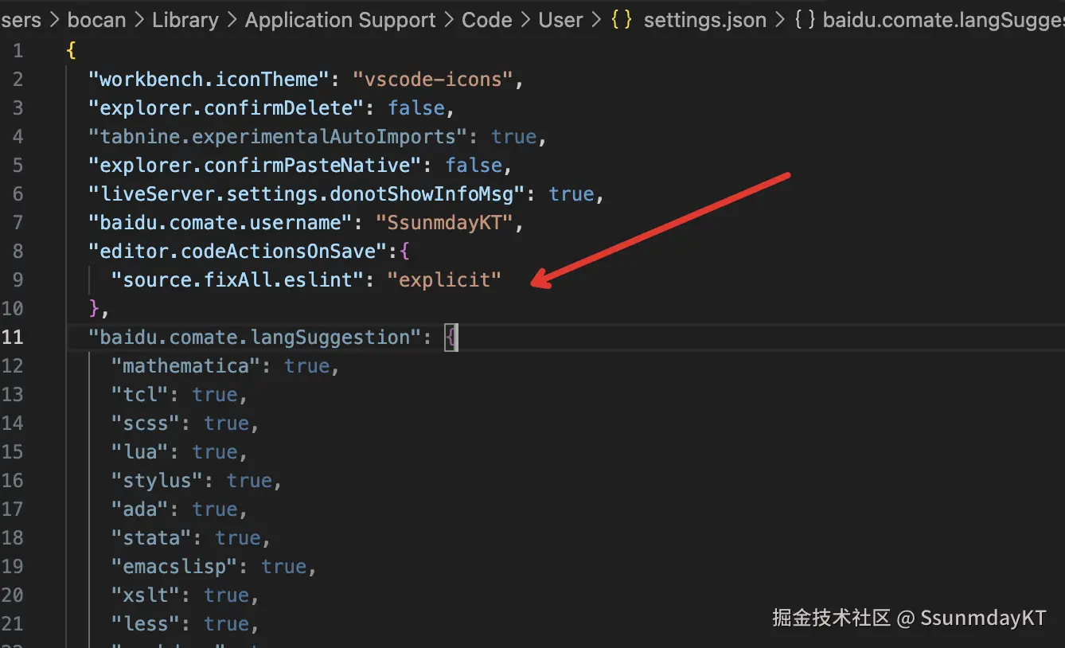This screenshot has width=1065, height=648.
Task: Open the Application Support breadcrumb
Action: 340,20
